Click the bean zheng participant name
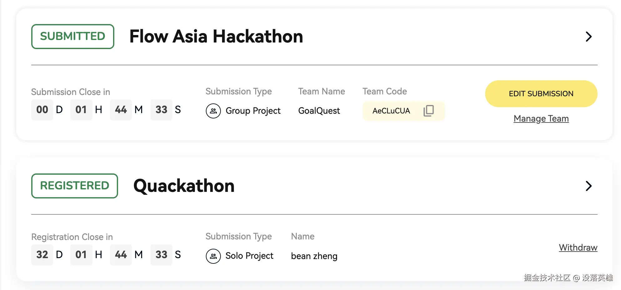This screenshot has height=290, width=621. coord(314,256)
